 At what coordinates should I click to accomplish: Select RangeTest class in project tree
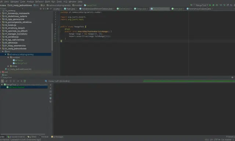(20, 63)
